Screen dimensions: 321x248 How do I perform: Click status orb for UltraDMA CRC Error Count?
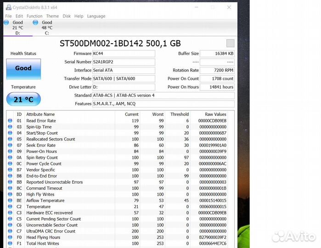(10, 231)
